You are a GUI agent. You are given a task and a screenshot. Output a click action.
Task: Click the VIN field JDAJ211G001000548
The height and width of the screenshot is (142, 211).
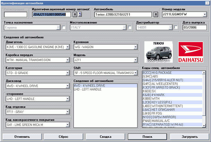pos(51,15)
